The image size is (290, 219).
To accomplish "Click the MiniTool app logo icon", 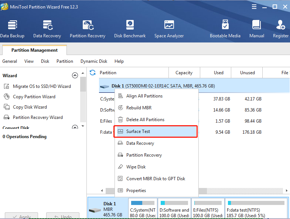I will [x=4, y=7].
